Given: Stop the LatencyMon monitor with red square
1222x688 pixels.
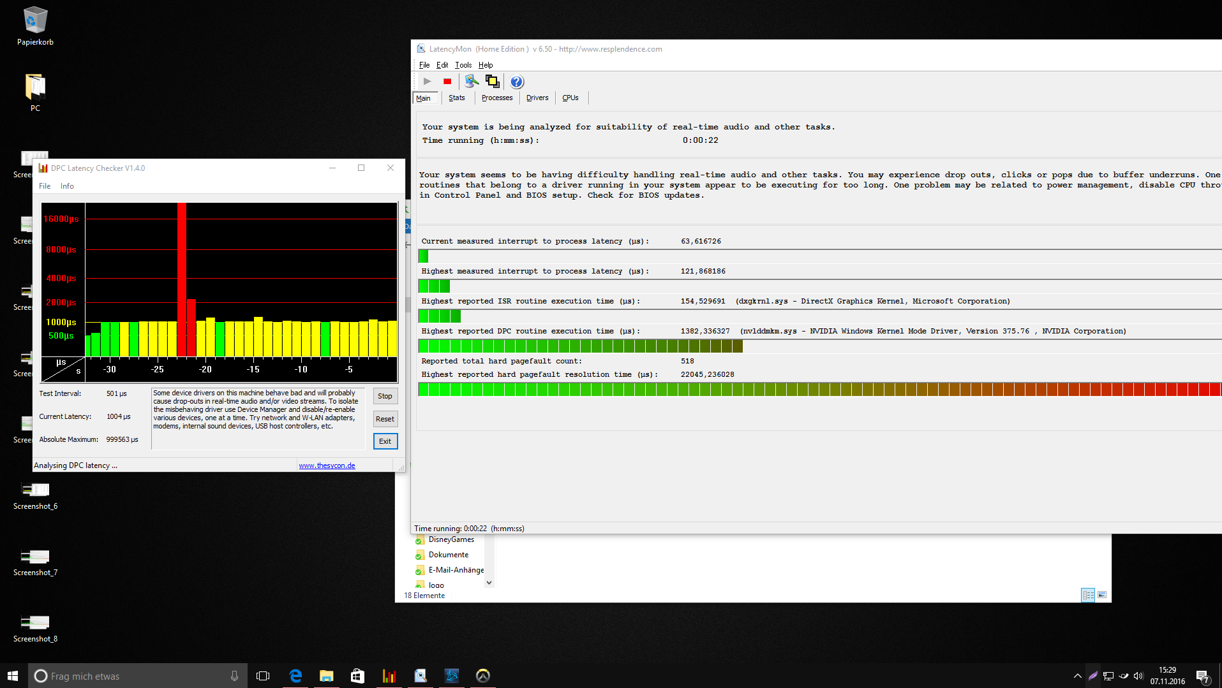Looking at the screenshot, I should [447, 82].
